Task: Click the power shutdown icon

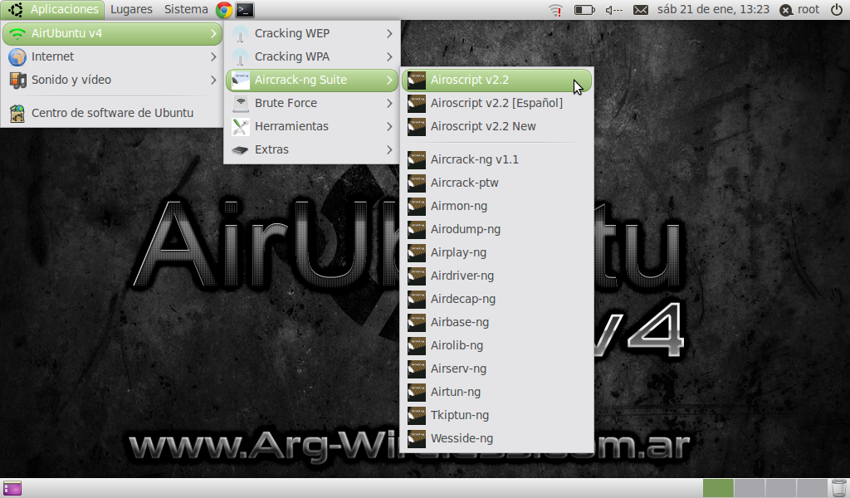Action: click(836, 10)
